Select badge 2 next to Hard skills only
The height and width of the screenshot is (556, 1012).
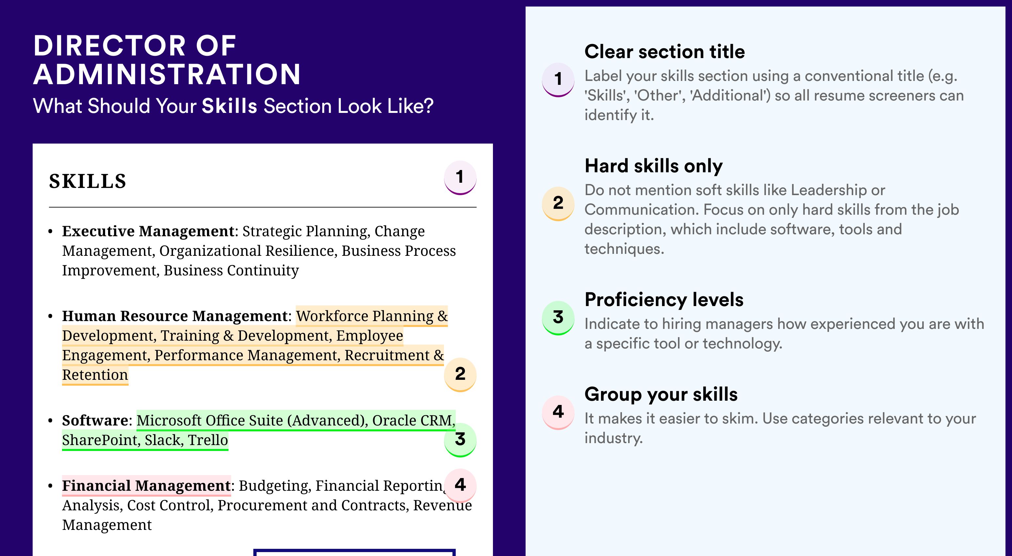coord(558,203)
